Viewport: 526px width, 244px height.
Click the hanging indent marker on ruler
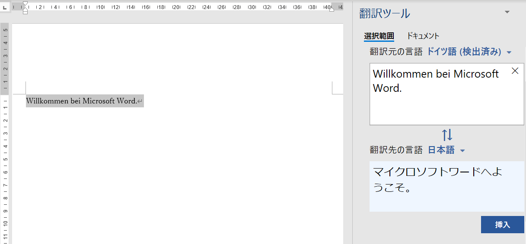pyautogui.click(x=25, y=9)
